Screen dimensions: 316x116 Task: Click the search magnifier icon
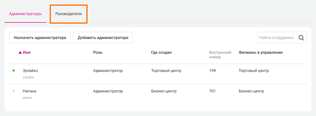(x=302, y=38)
